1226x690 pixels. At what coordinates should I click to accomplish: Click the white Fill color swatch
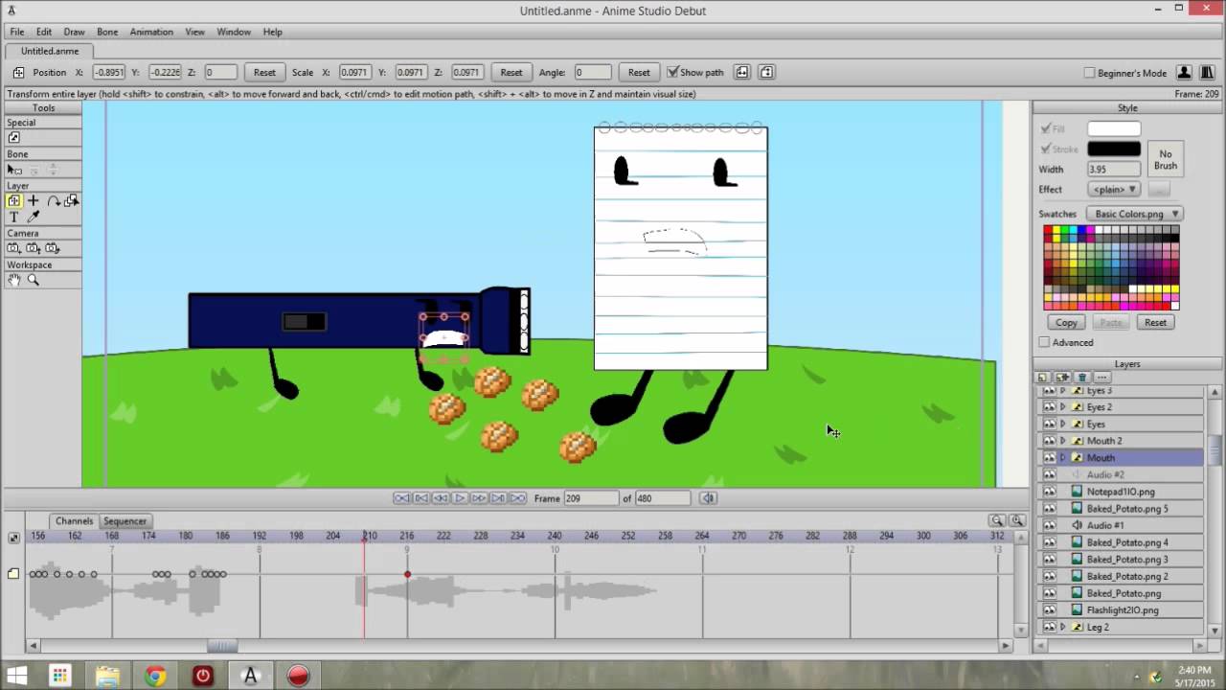pyautogui.click(x=1114, y=128)
